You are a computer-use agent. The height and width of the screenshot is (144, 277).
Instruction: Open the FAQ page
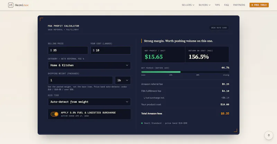(x=226, y=5)
